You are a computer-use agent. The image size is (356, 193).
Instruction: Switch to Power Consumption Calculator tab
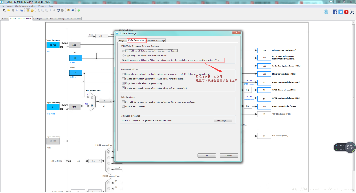(65, 19)
